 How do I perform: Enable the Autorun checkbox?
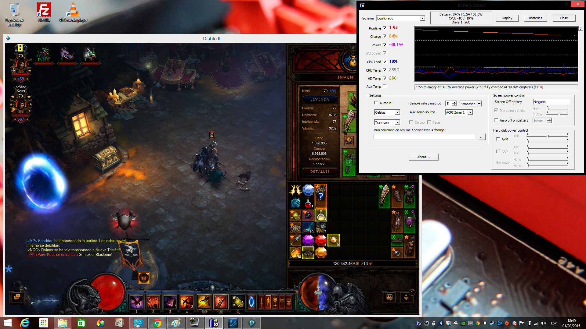pos(376,103)
